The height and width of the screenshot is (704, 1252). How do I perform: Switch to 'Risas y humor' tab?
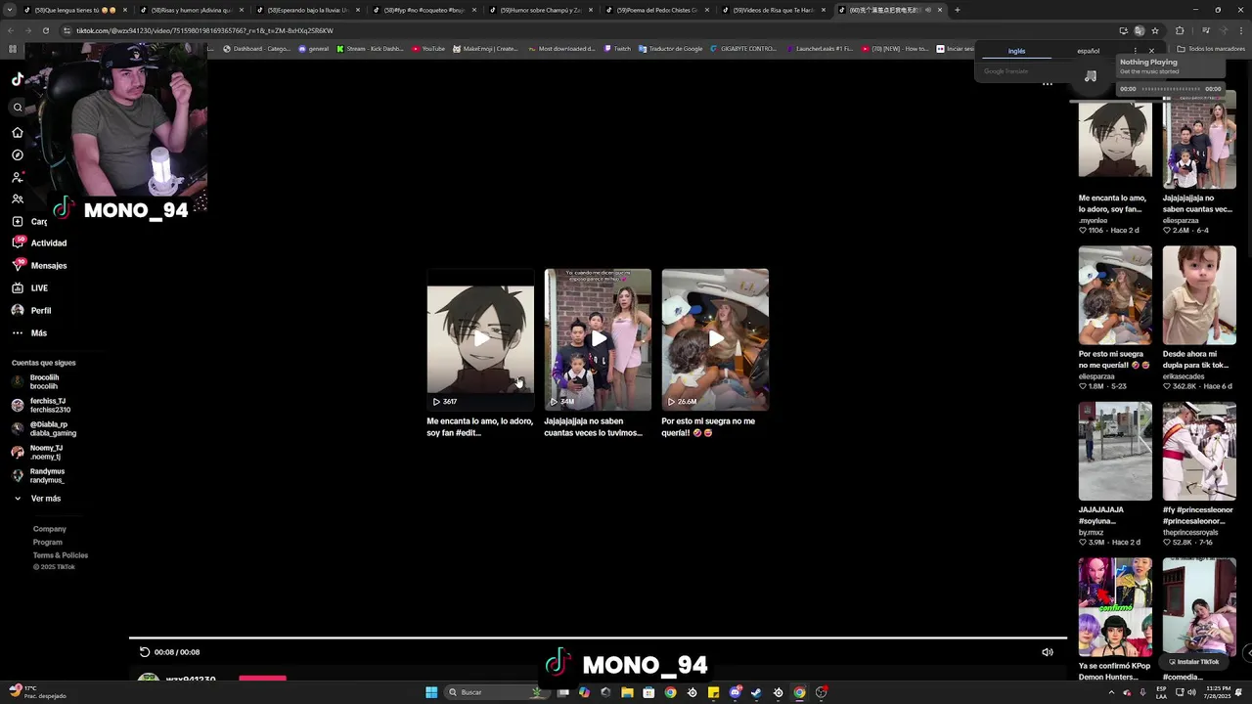(192, 10)
